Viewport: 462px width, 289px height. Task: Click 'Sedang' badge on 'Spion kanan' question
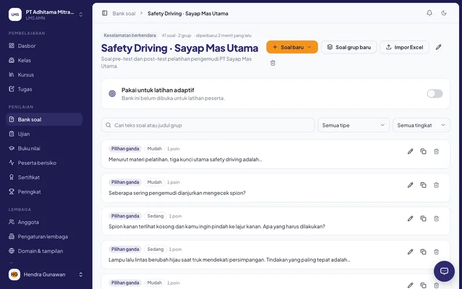(x=155, y=216)
